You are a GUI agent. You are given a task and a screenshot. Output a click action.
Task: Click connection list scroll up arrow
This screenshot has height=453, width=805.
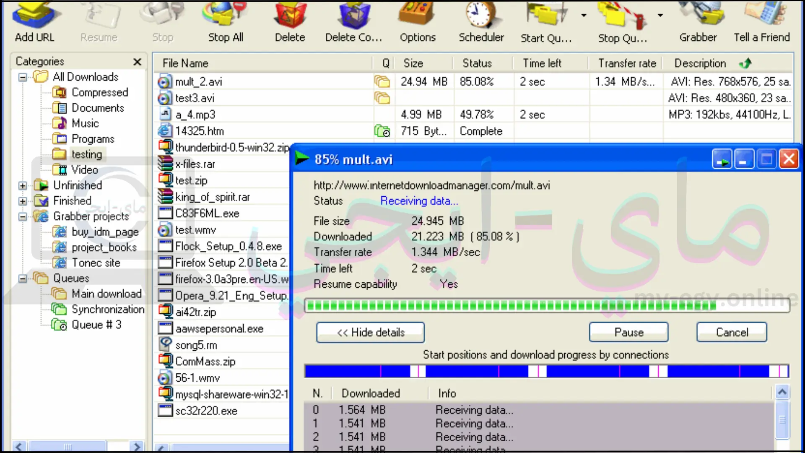[782, 392]
